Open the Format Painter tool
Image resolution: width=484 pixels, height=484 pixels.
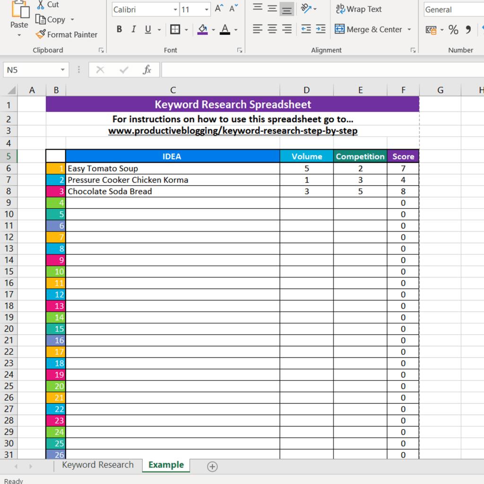coord(67,35)
